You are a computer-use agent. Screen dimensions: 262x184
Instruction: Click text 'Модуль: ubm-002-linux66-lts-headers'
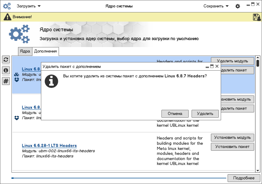tap(59, 151)
